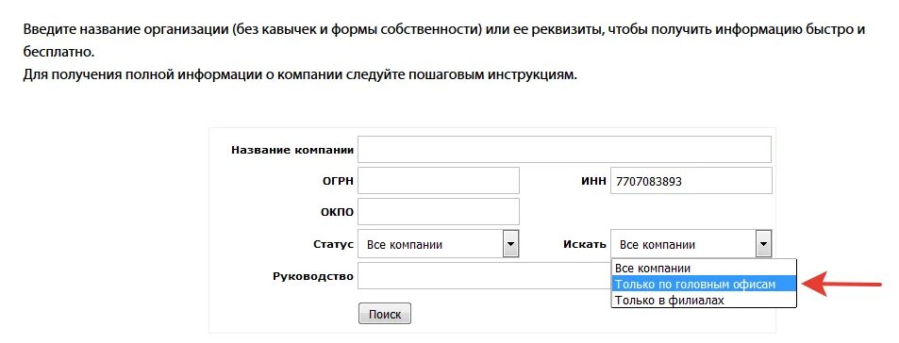The height and width of the screenshot is (343, 899).
Task: Click the 'Статус' label text
Action: click(334, 244)
